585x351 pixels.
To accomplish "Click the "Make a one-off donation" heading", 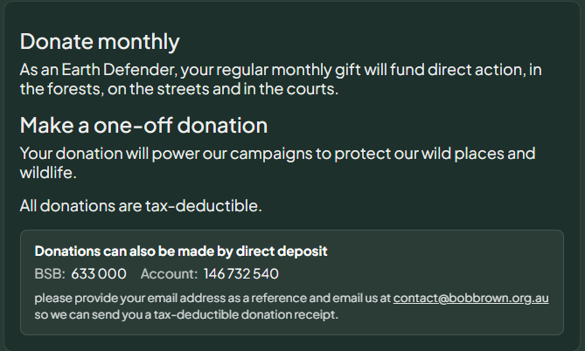I will (x=143, y=125).
